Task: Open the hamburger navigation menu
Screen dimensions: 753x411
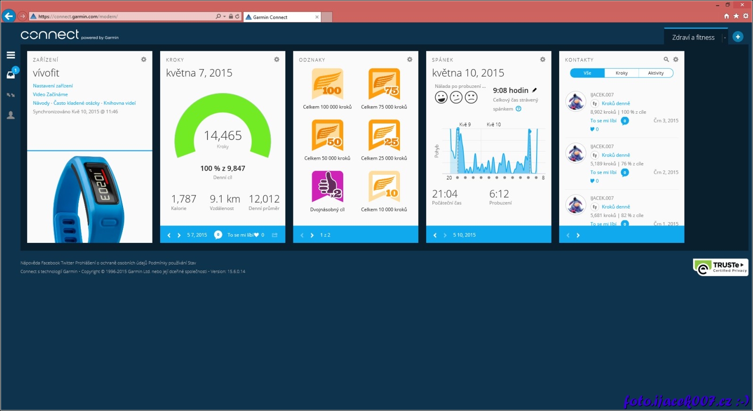Action: coord(11,55)
